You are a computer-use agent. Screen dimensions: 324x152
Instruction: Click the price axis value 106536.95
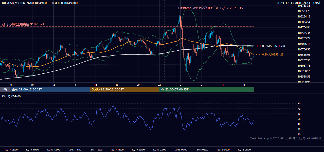[304, 55]
